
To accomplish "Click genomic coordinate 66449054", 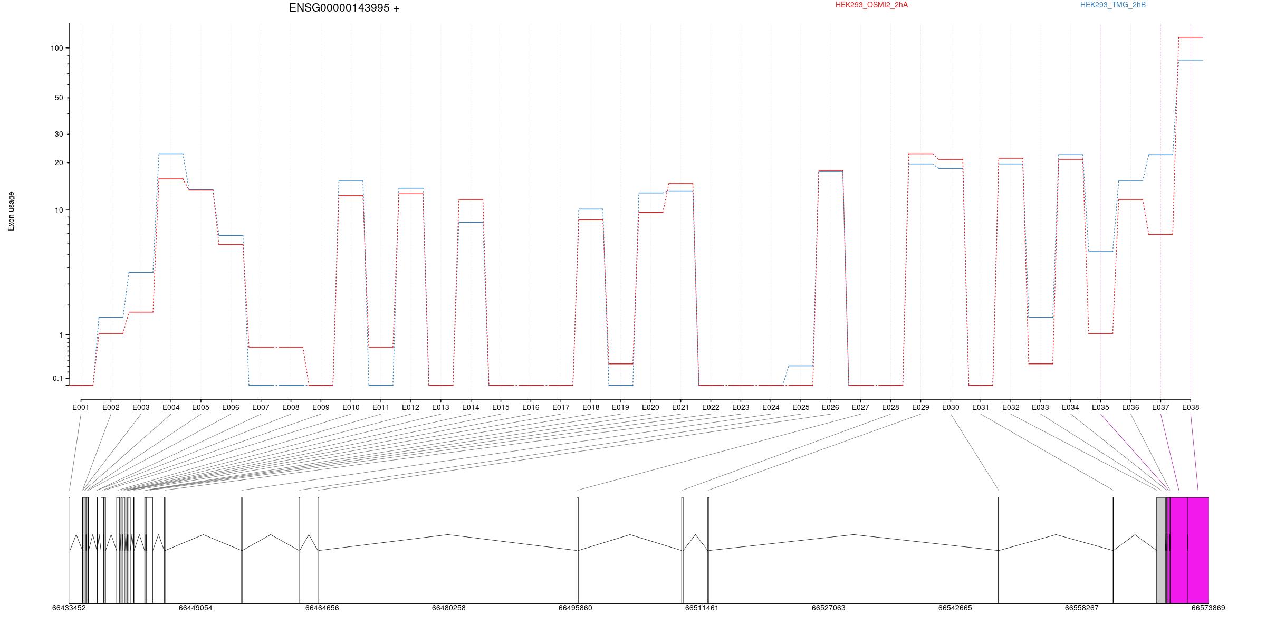I will tap(196, 608).
